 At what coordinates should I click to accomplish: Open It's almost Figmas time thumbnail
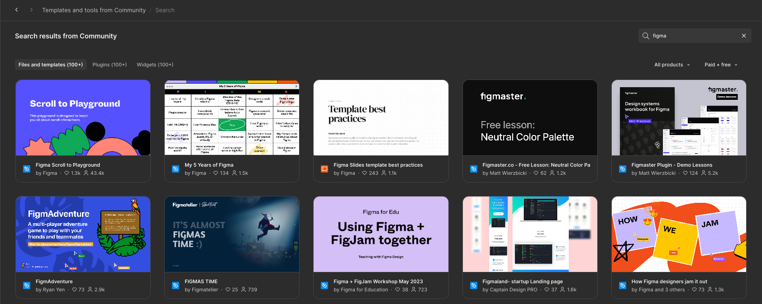[x=232, y=234]
